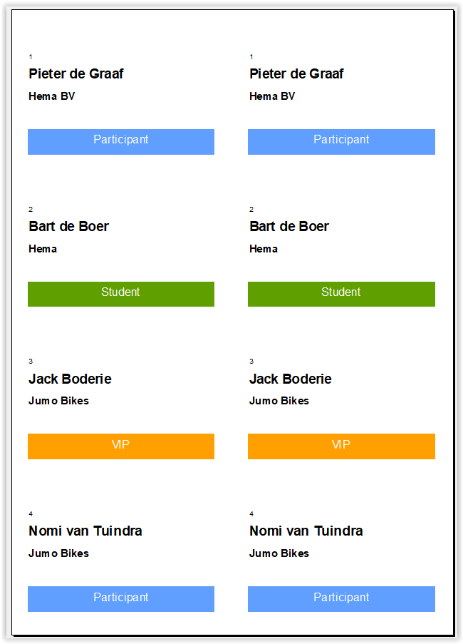Image resolution: width=463 pixels, height=644 pixels.
Task: Click the green Student bar in right column
Action: [x=341, y=294]
